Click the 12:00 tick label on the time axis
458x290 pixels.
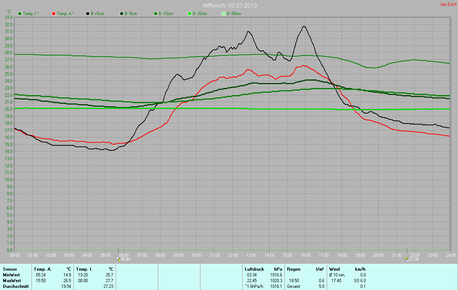pyautogui.click(x=233, y=255)
